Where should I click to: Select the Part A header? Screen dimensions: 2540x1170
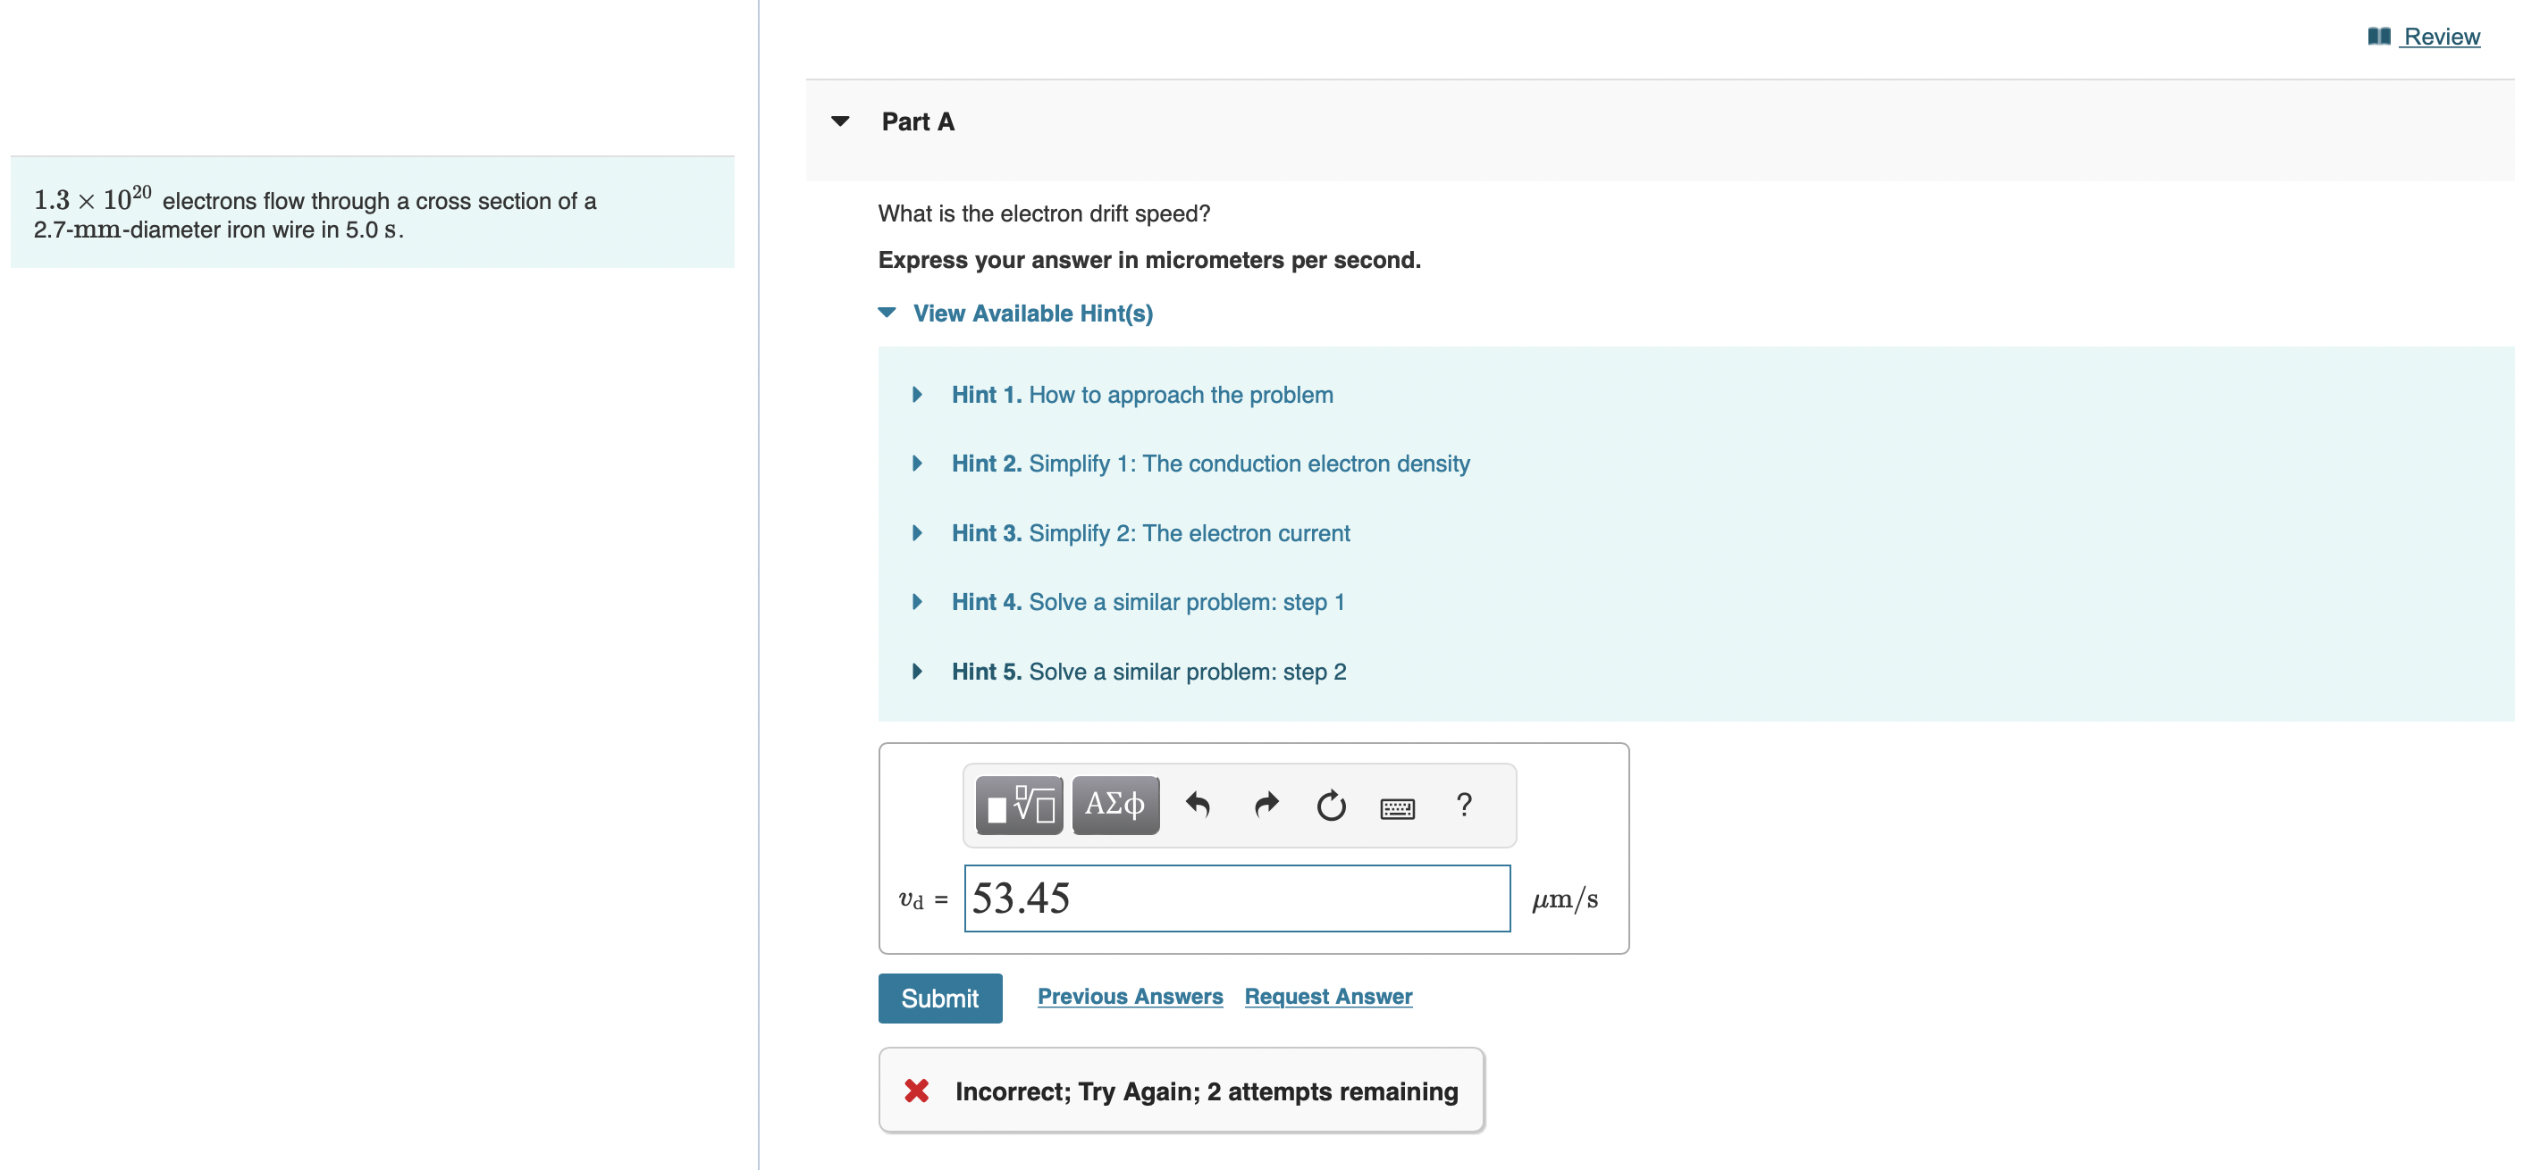[917, 121]
